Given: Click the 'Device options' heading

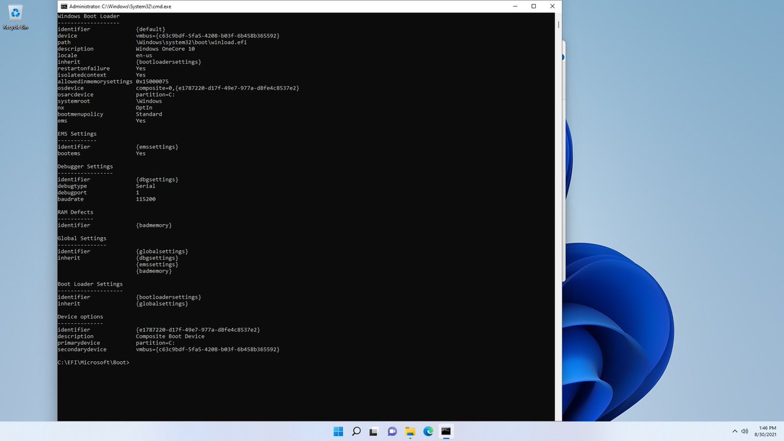Looking at the screenshot, I should coord(80,316).
